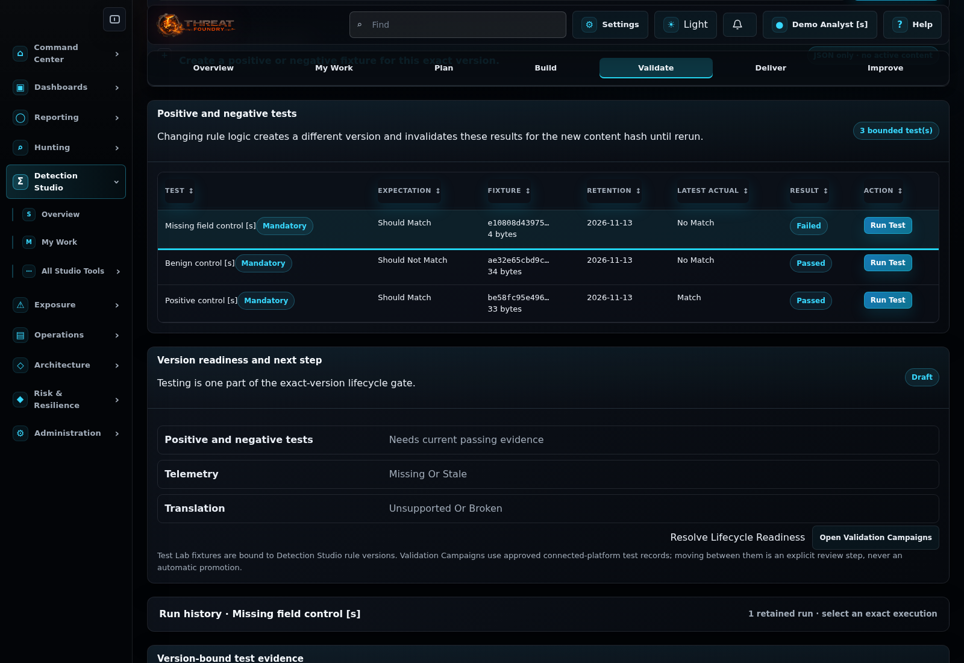This screenshot has height=663, width=964.
Task: Expand the Command Center menu chevron
Action: tap(117, 54)
